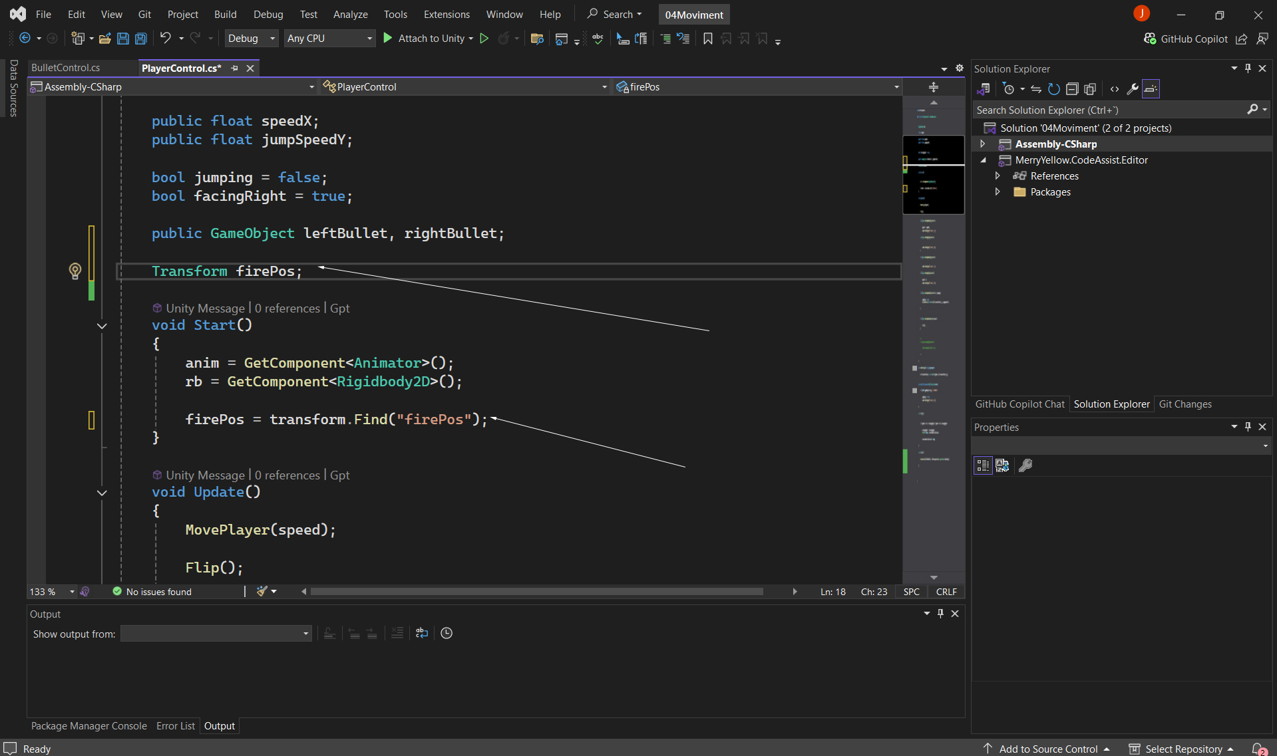1277x756 pixels.
Task: Open the Debug configuration dropdown
Action: coord(252,39)
